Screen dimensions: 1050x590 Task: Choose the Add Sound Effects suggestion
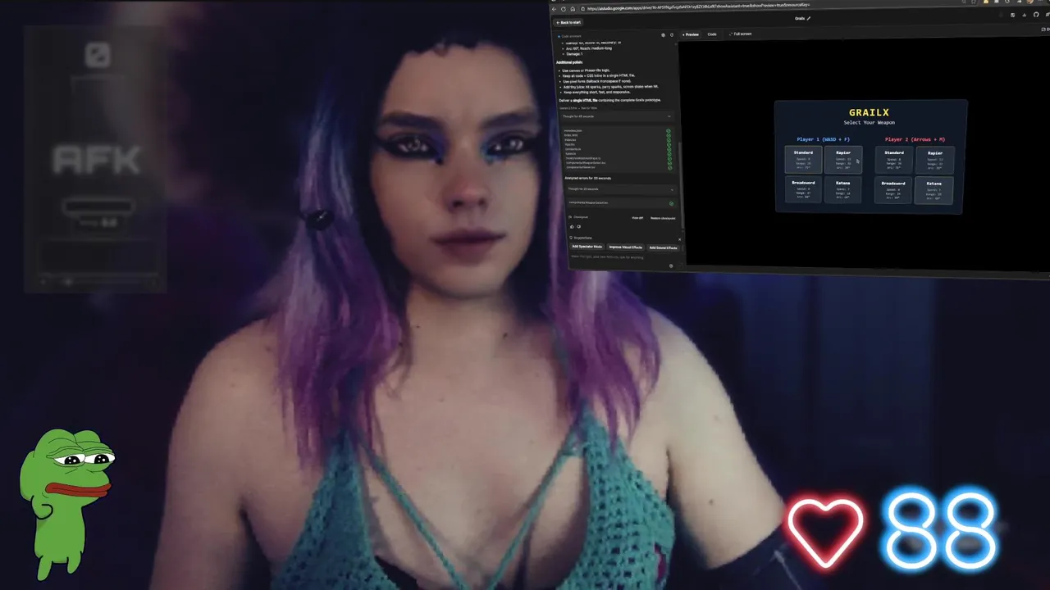click(664, 248)
